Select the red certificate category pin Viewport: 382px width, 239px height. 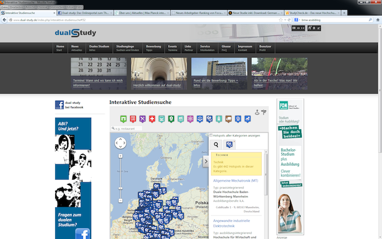pos(133,119)
